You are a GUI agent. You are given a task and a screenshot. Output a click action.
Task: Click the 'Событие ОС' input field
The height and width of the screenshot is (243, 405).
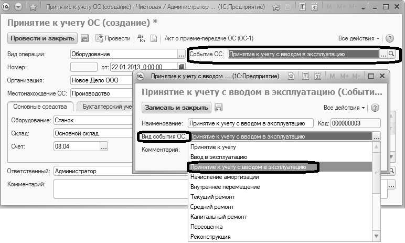click(x=304, y=54)
